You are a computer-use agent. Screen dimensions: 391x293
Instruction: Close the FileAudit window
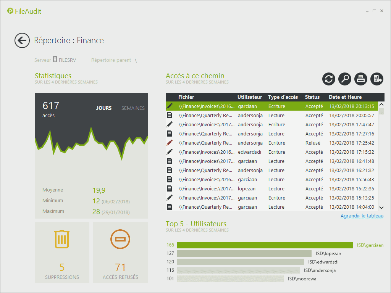(381, 11)
